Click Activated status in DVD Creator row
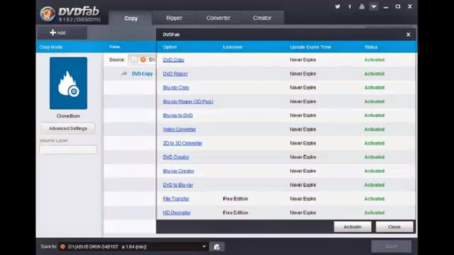 pos(374,157)
